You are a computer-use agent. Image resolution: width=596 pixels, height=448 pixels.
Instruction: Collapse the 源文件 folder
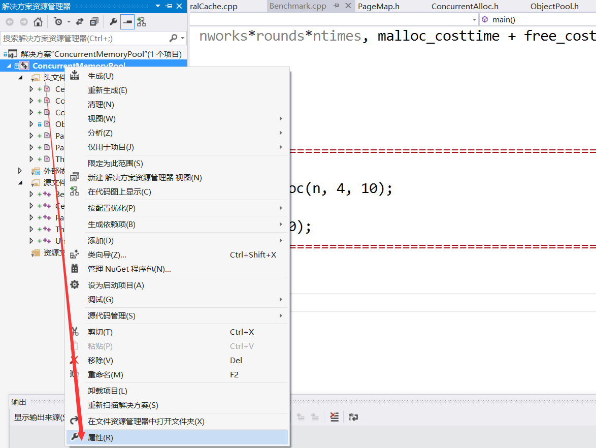click(x=20, y=182)
